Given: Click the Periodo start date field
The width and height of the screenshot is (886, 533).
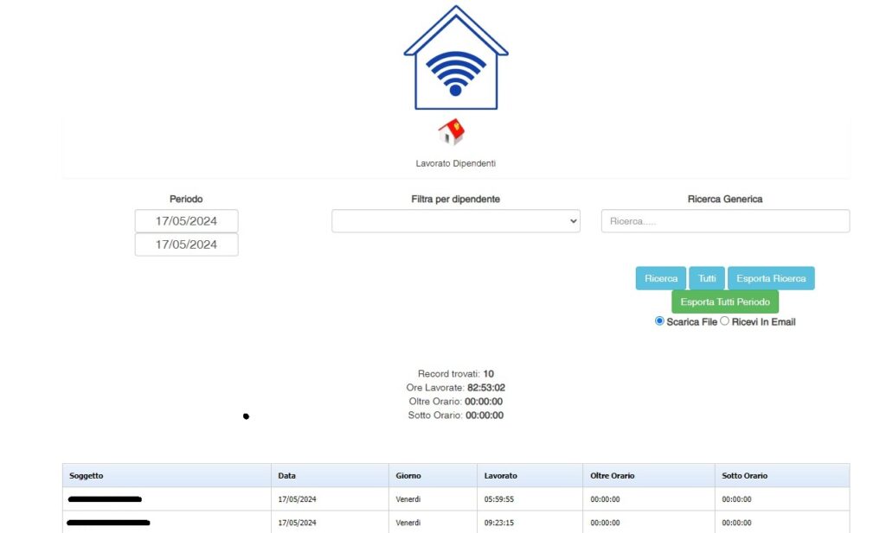Looking at the screenshot, I should [186, 221].
